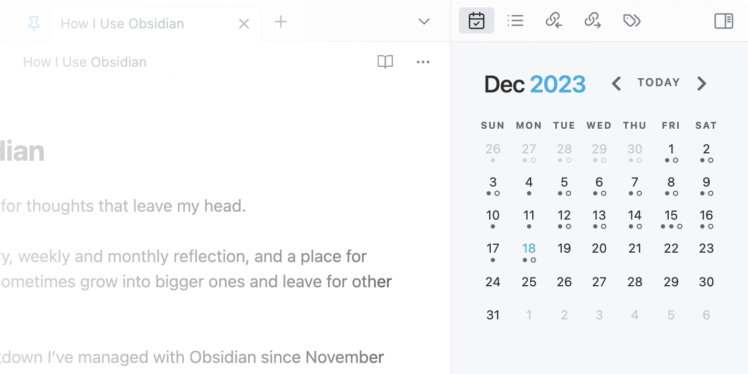The width and height of the screenshot is (748, 374).
Task: Select the How I Use Obsidian tab
Action: point(122,23)
